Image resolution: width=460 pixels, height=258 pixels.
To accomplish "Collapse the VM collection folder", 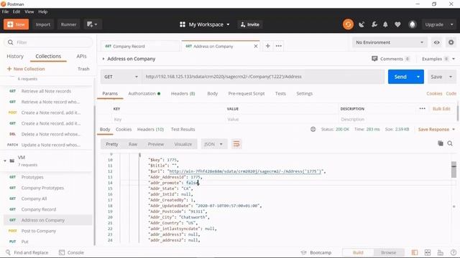I will tap(5, 161).
